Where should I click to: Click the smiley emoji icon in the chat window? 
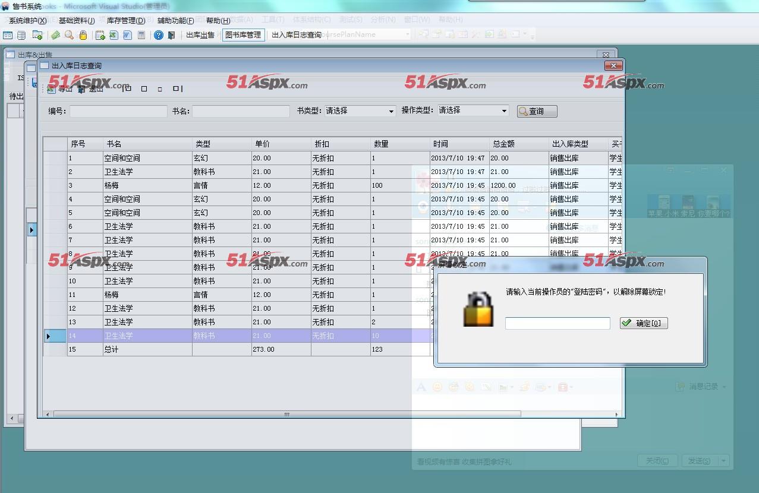click(x=437, y=387)
